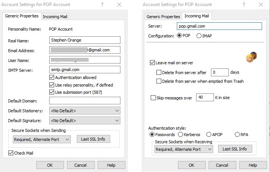
Task: Select Incoming Mail tab in right dialog
Action: pos(197,16)
